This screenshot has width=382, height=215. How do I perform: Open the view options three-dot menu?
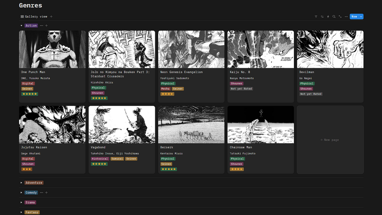coord(346,17)
